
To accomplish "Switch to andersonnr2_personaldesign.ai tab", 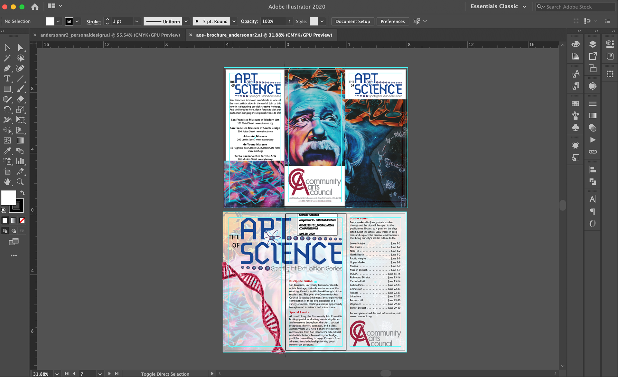I will click(x=110, y=35).
